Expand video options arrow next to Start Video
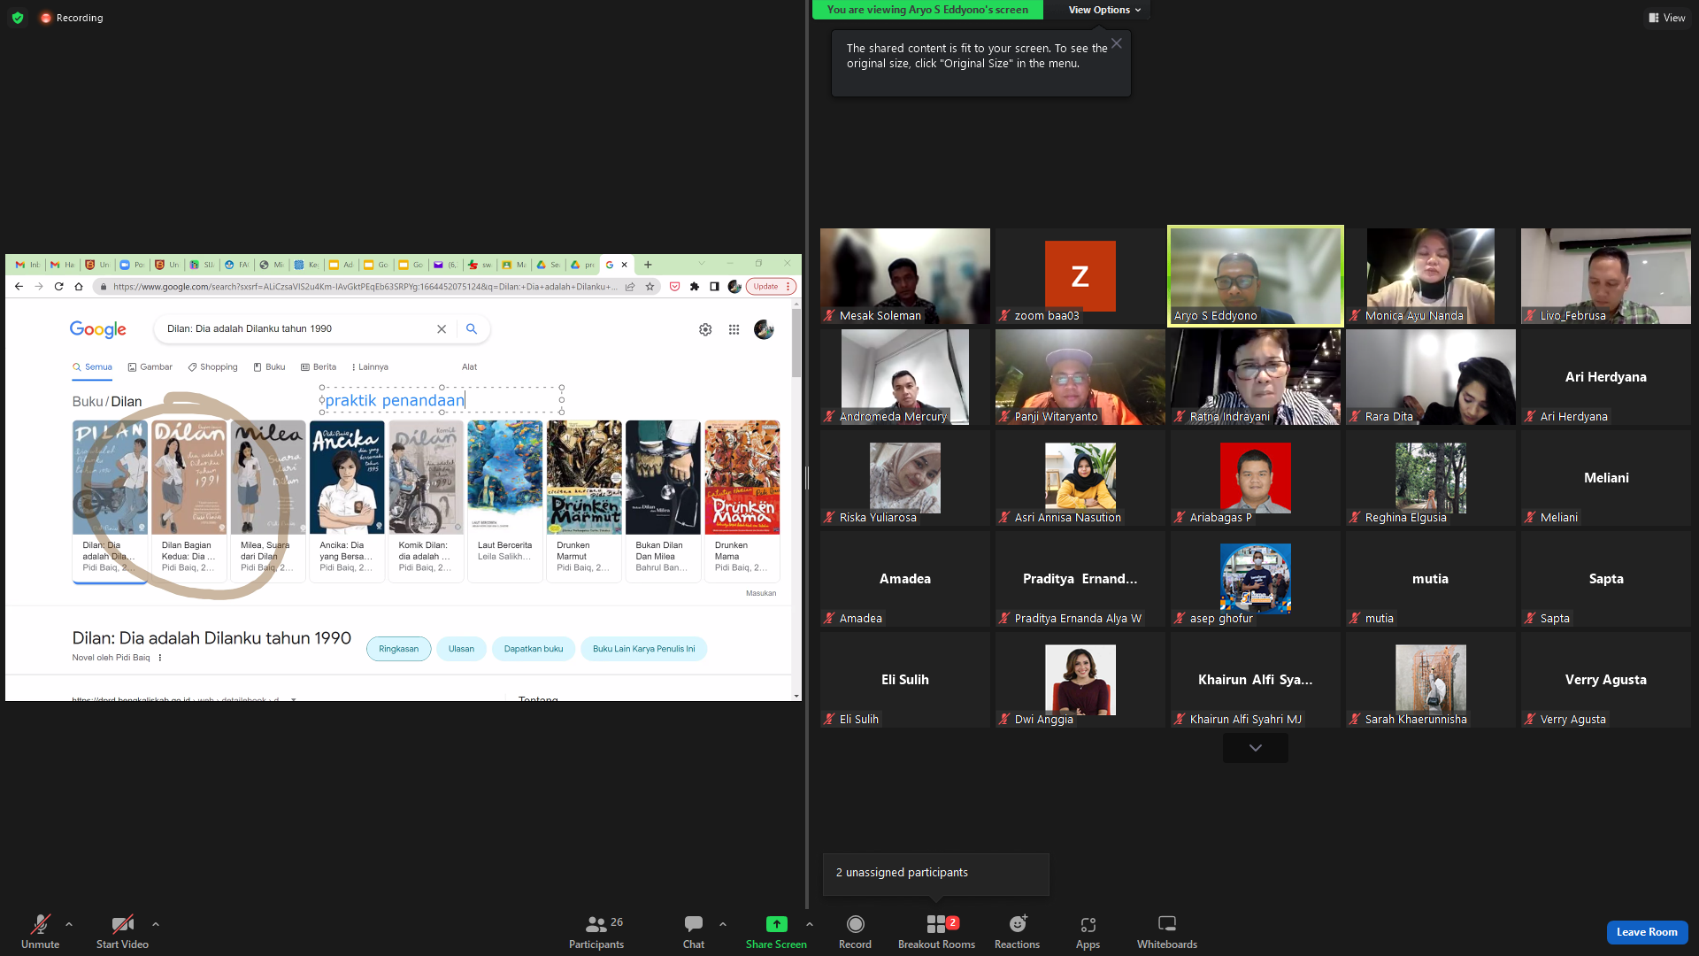The width and height of the screenshot is (1699, 956). [156, 924]
